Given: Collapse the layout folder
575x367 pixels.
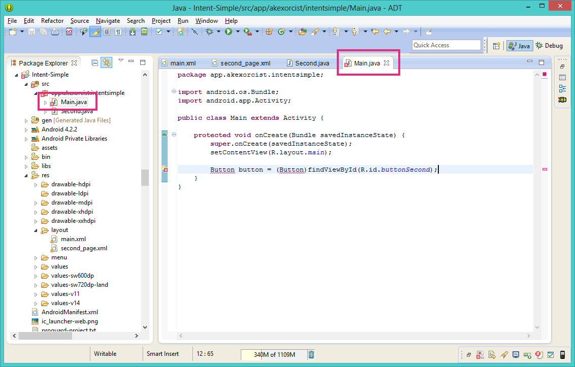Looking at the screenshot, I should tap(36, 230).
